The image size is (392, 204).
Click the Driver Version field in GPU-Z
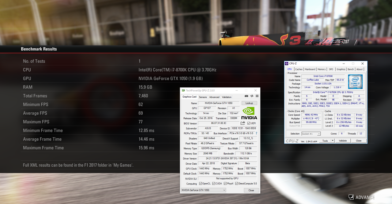point(227,158)
